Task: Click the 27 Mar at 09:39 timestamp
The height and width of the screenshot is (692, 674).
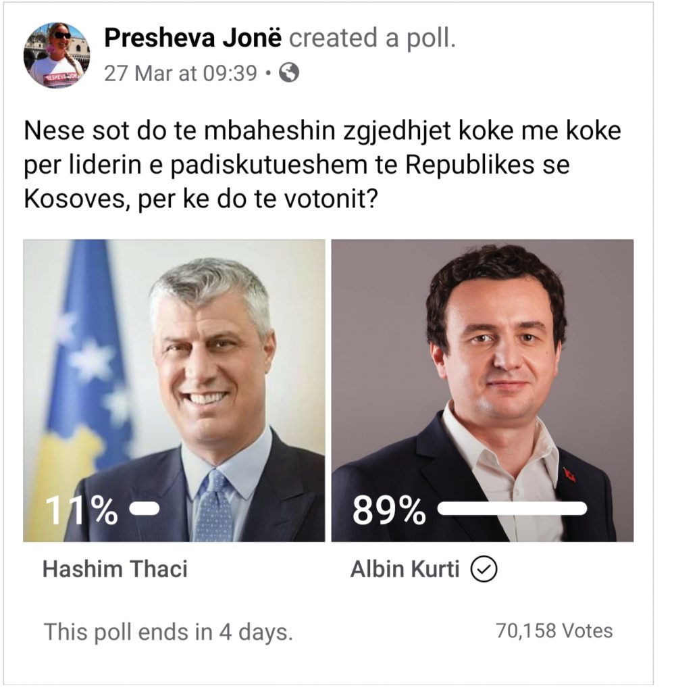Action: pyautogui.click(x=180, y=73)
